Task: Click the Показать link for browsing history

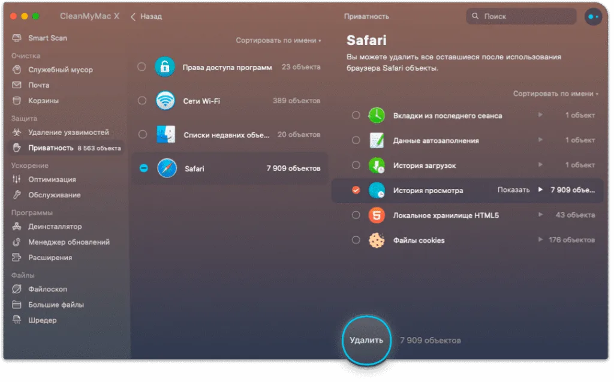Action: coord(513,190)
